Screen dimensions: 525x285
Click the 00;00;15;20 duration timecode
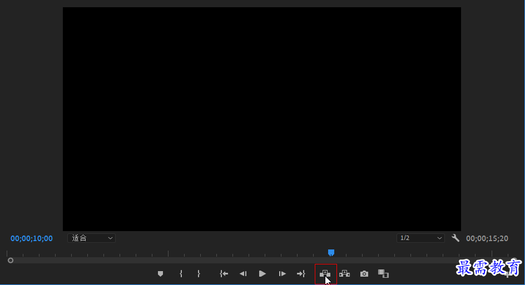click(x=487, y=238)
